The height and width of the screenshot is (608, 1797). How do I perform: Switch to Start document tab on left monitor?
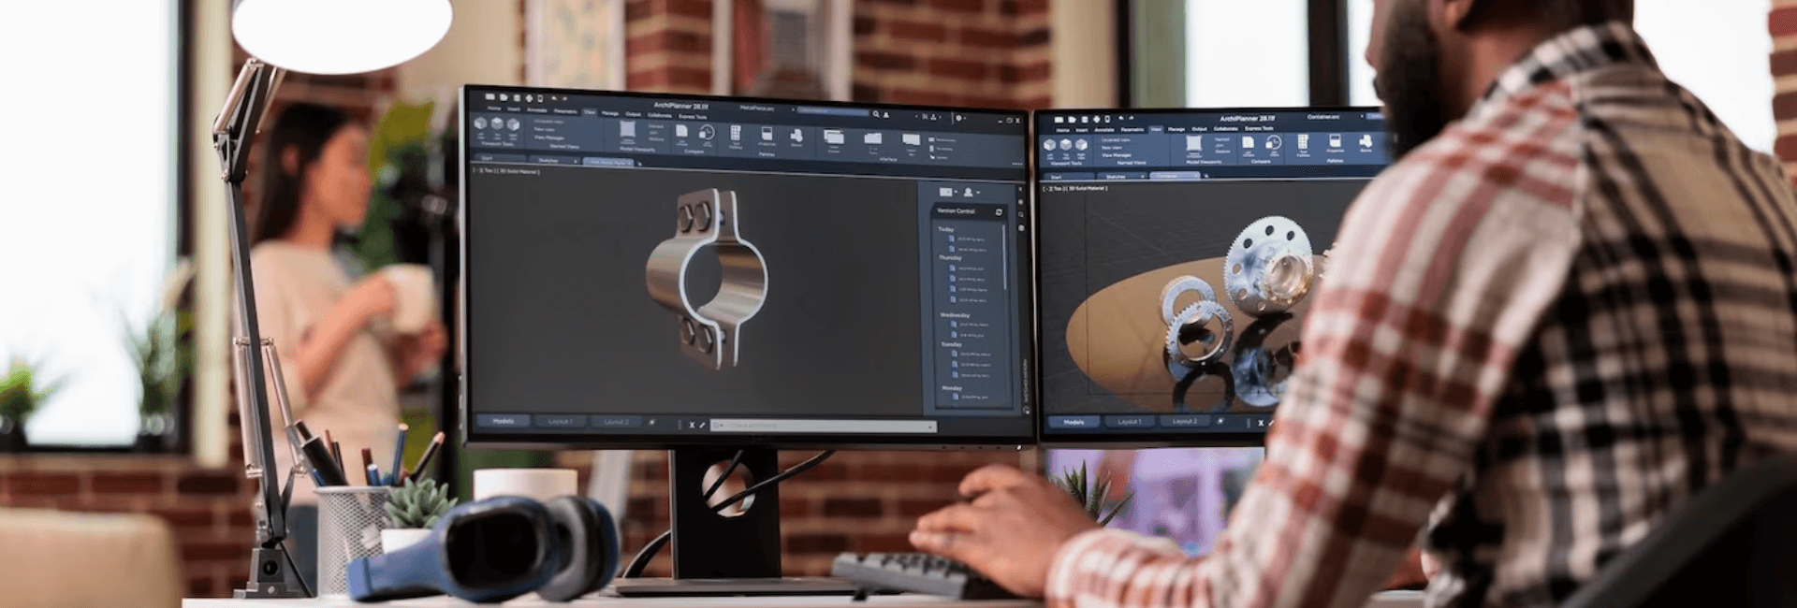[x=499, y=158]
